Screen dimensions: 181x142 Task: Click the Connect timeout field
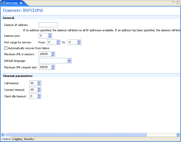coord(33,90)
